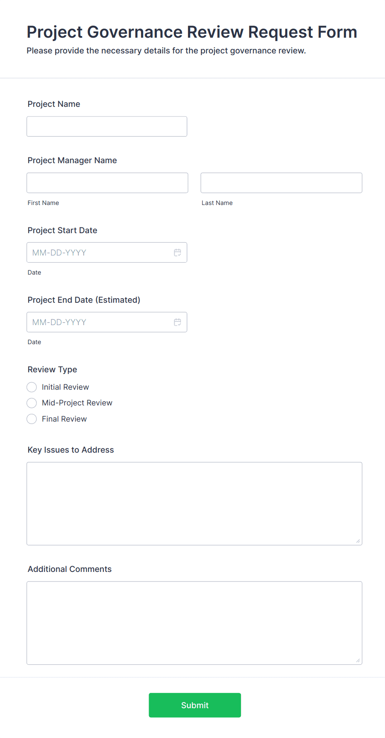385x738 pixels.
Task: Click the form description text below the title
Action: pyautogui.click(x=166, y=51)
